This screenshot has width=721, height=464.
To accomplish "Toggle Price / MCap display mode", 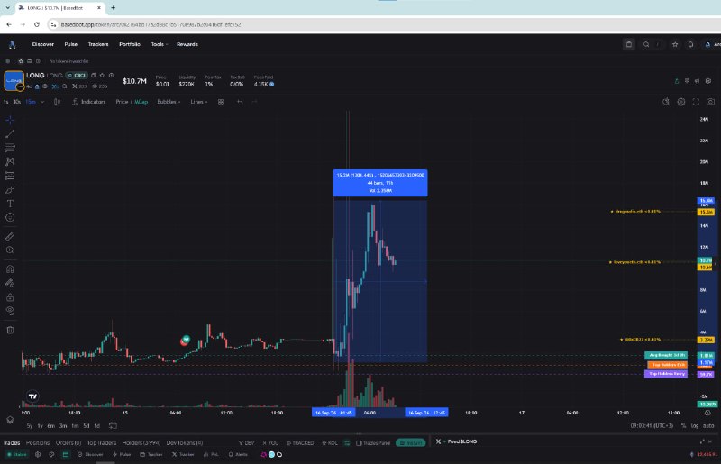I will click(132, 102).
